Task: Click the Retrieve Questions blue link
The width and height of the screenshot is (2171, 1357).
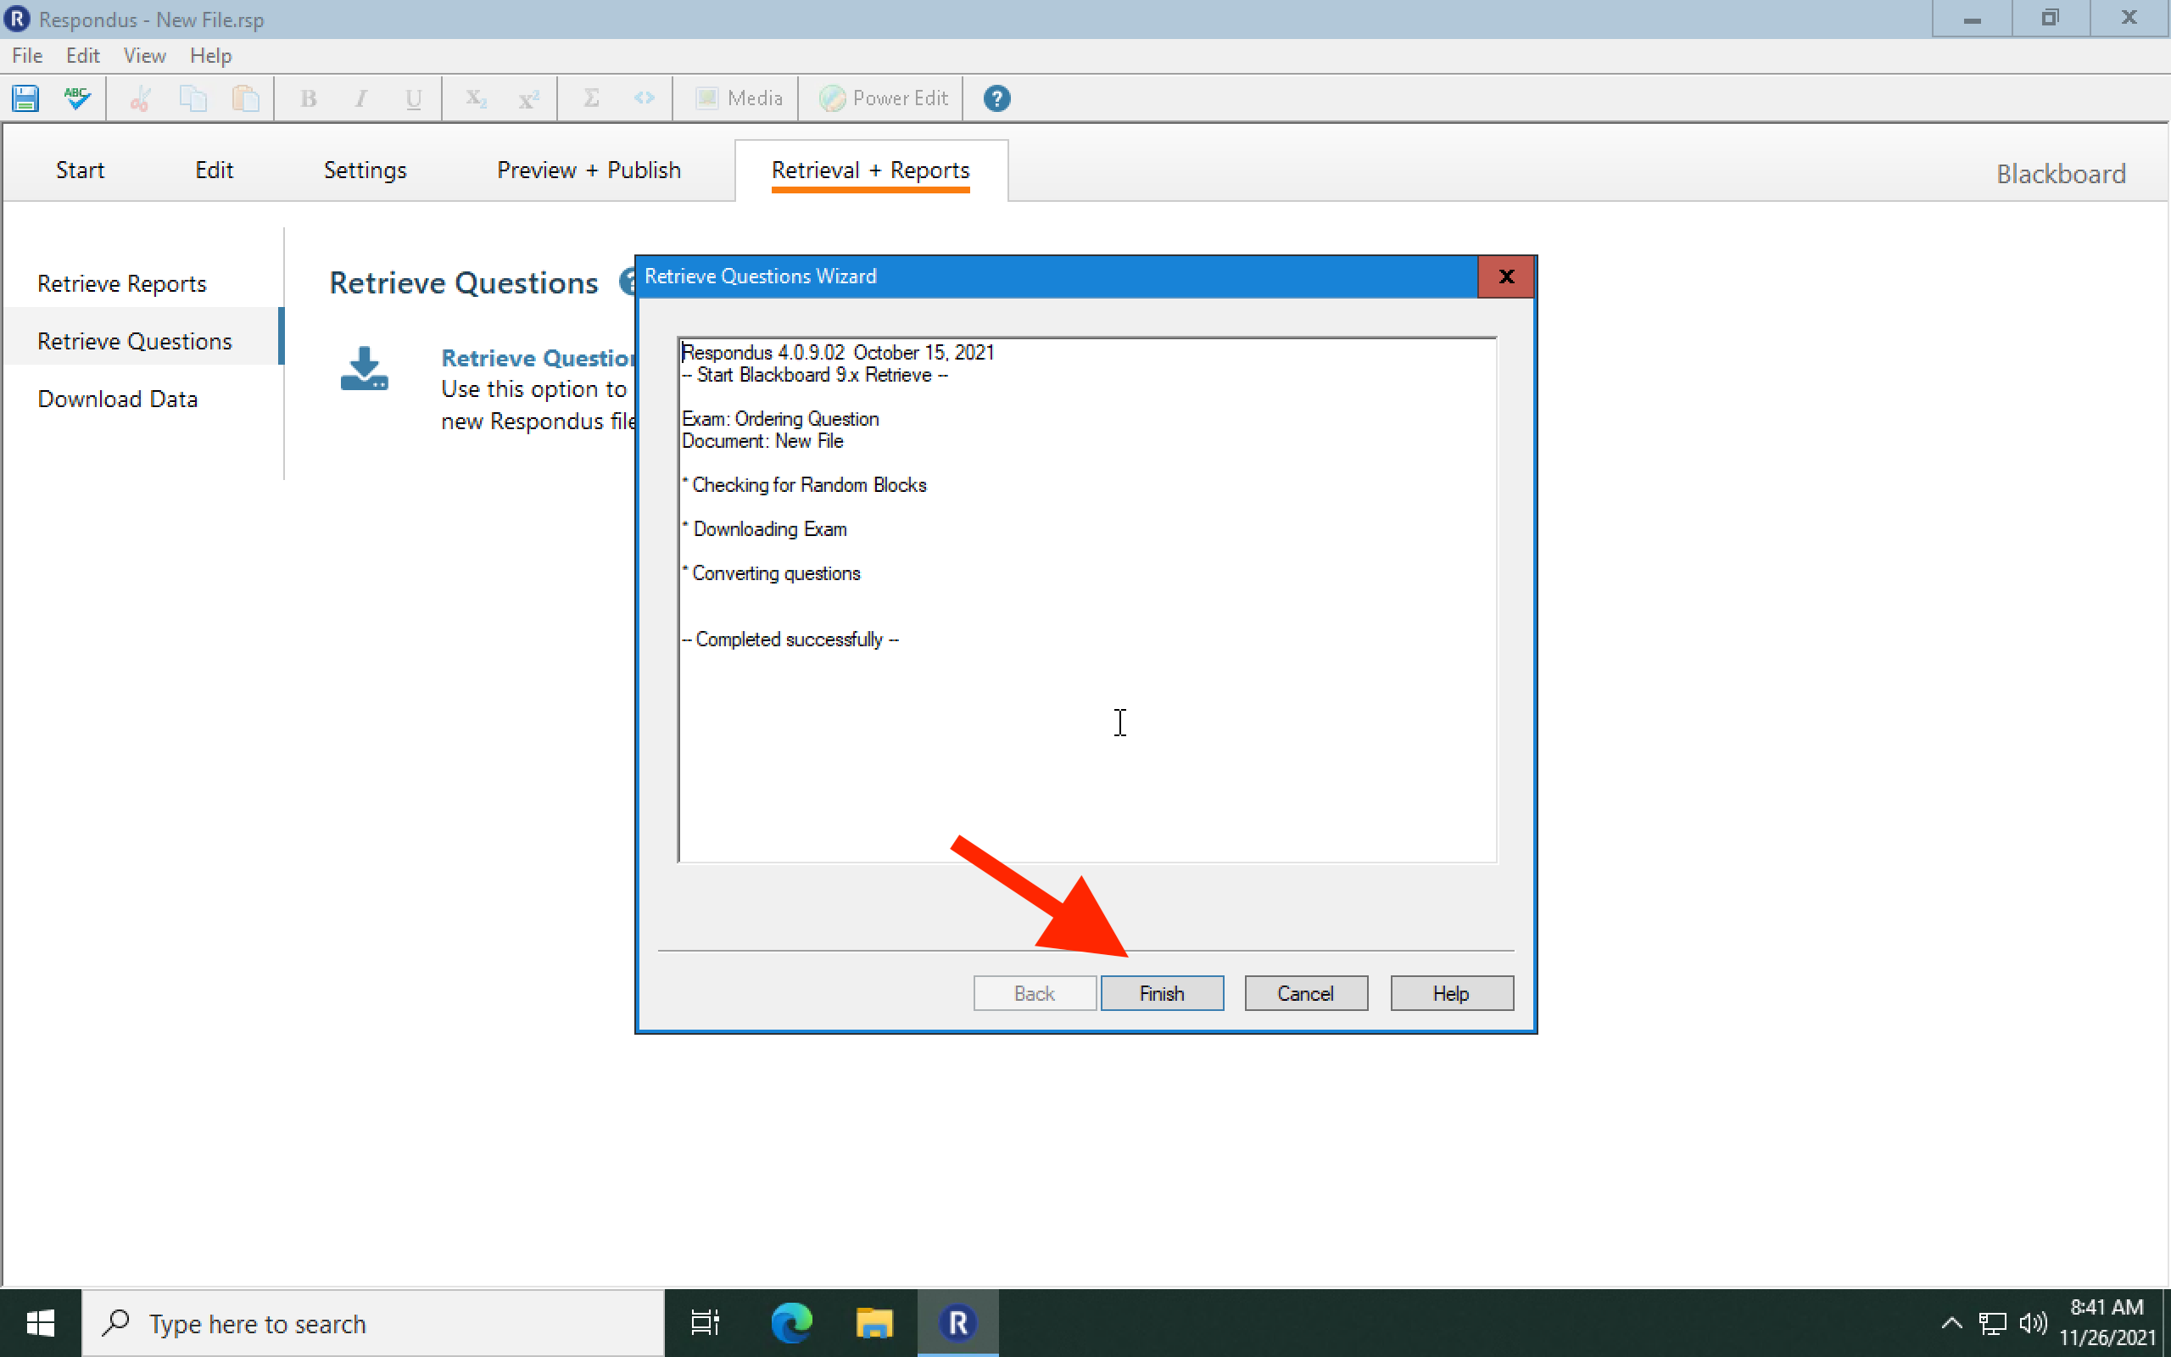Action: coord(538,358)
